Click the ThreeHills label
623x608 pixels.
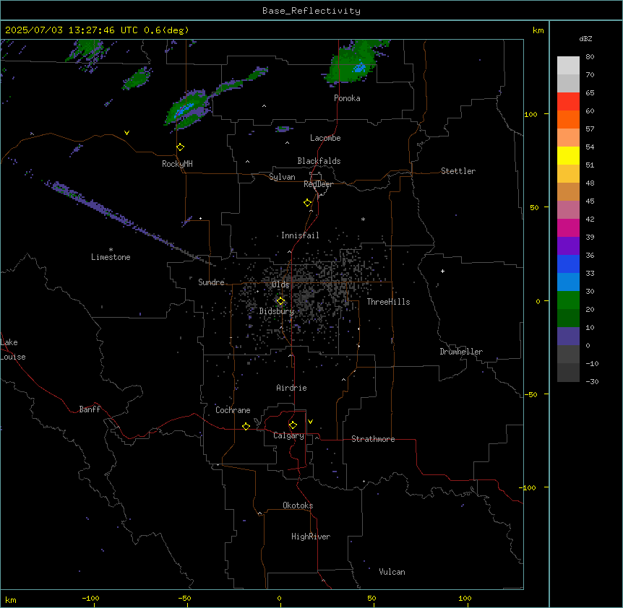tap(388, 302)
